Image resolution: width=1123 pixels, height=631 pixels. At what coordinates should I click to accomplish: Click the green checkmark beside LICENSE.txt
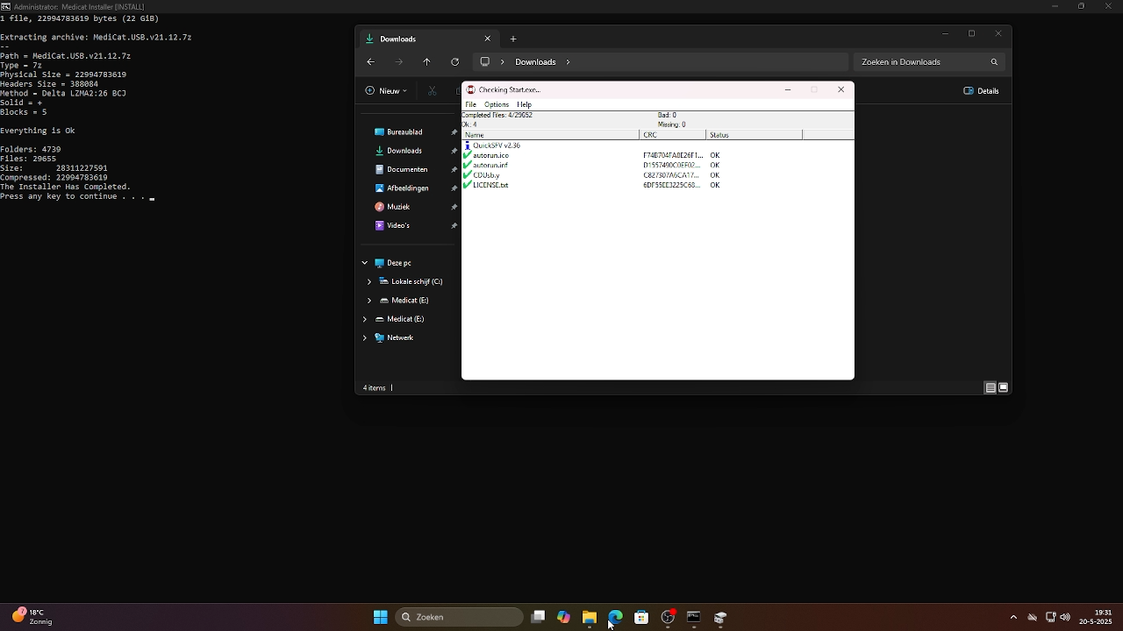coord(467,185)
